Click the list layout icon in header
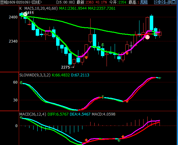This screenshot has height=145, width=178. point(170,2)
